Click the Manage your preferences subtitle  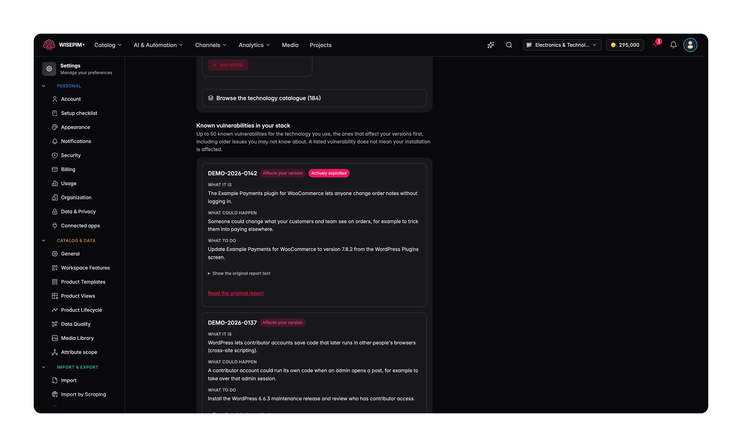tap(86, 73)
